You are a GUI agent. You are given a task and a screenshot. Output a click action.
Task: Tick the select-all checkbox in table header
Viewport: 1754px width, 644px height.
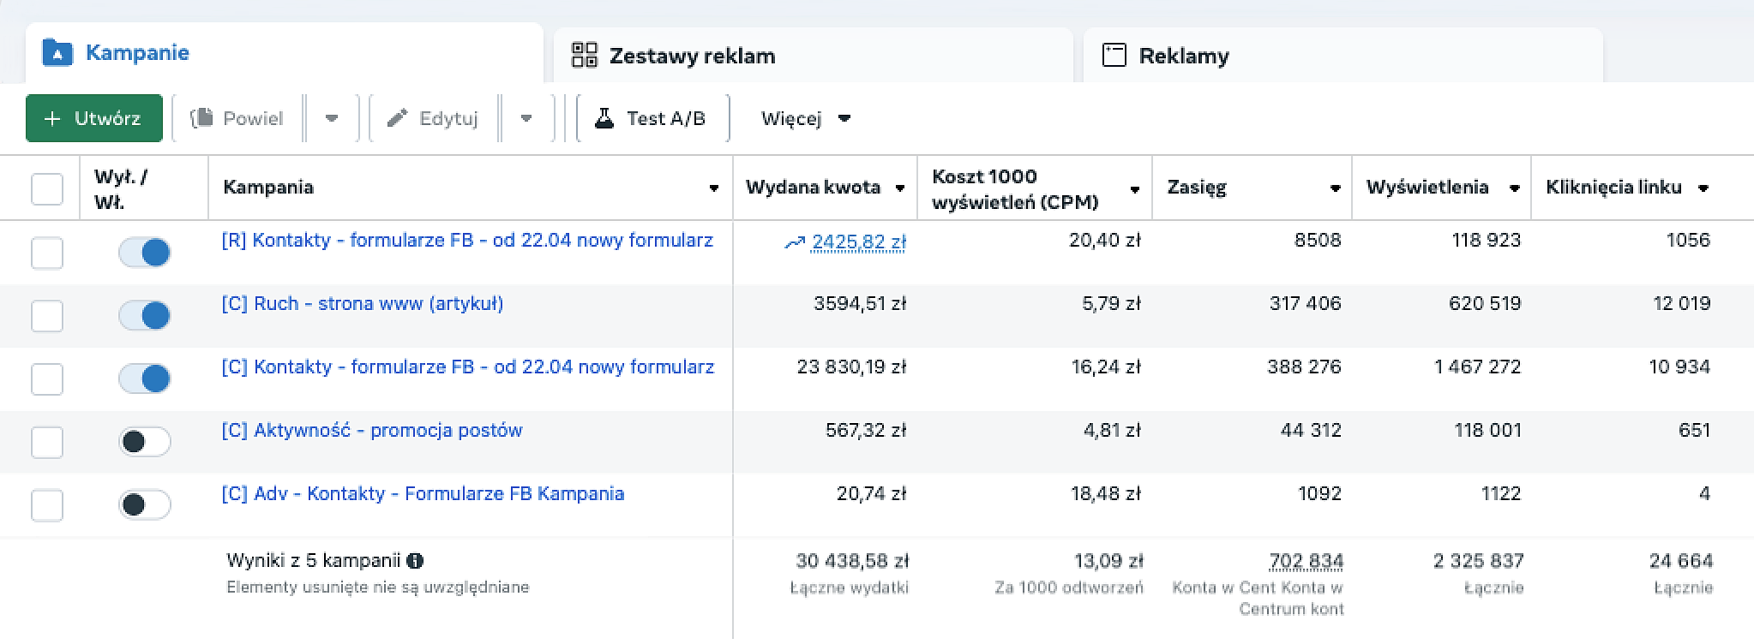click(x=47, y=188)
